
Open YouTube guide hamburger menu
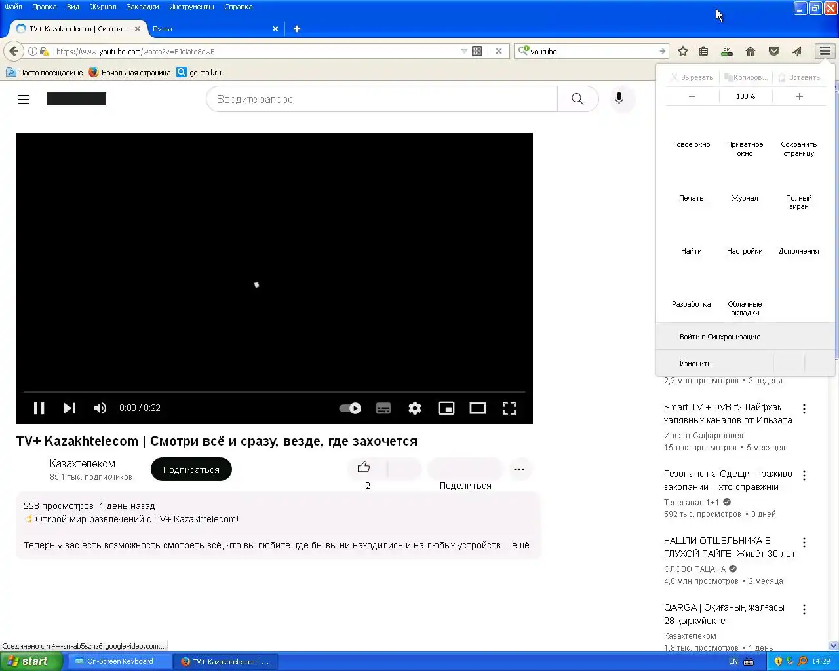click(24, 99)
